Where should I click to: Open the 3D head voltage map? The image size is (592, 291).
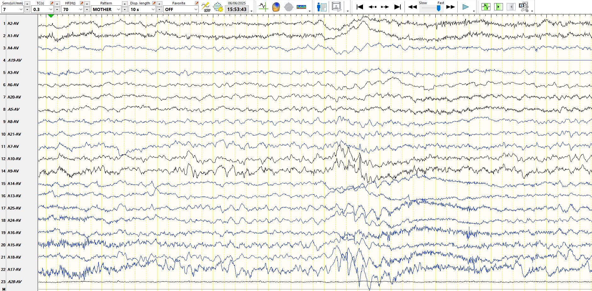[x=276, y=7]
